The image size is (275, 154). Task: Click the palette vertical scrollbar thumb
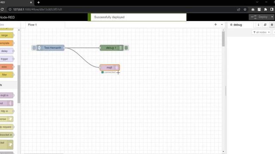(19, 84)
